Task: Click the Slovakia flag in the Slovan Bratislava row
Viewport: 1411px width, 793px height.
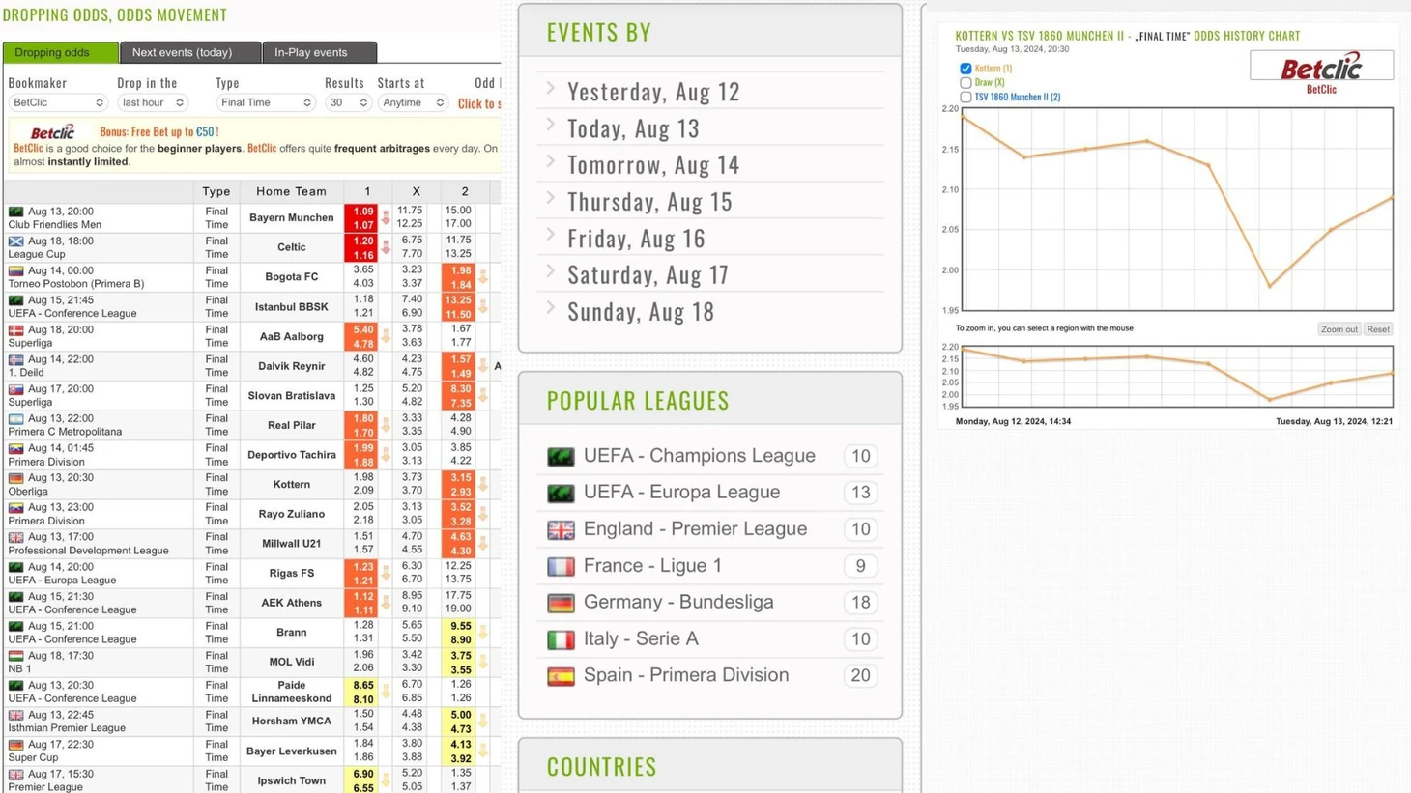Action: coord(15,389)
